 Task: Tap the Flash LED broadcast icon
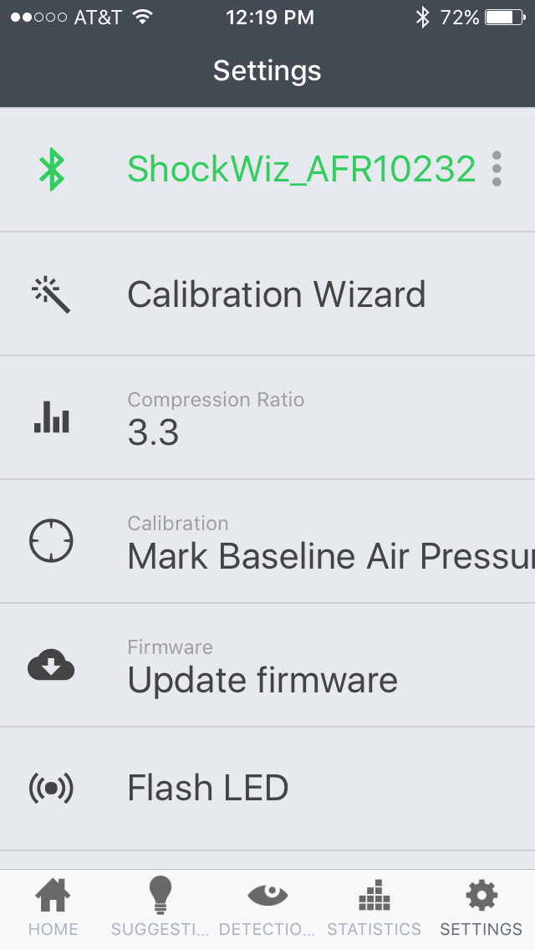52,789
